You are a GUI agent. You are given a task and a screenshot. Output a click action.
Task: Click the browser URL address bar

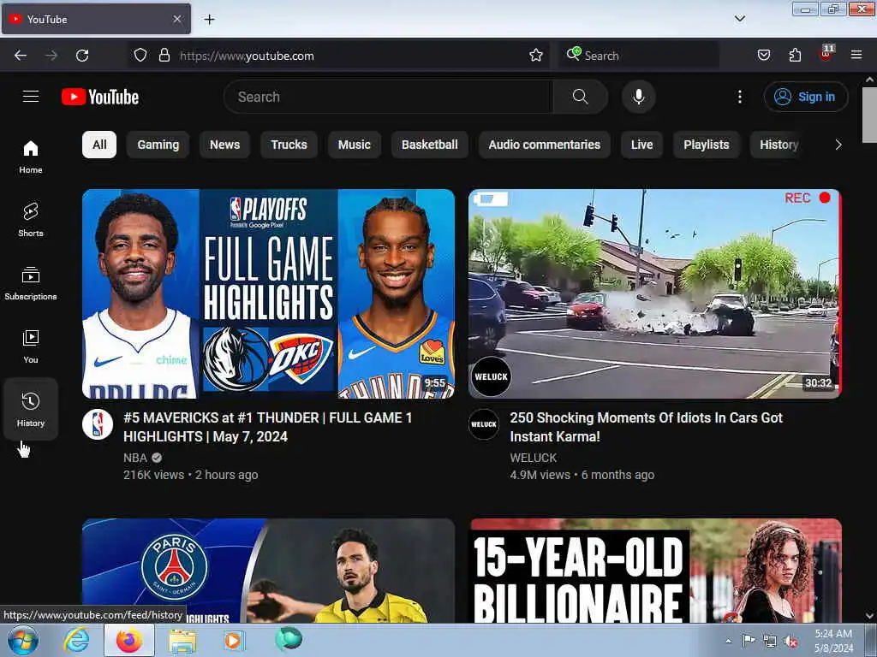341,56
